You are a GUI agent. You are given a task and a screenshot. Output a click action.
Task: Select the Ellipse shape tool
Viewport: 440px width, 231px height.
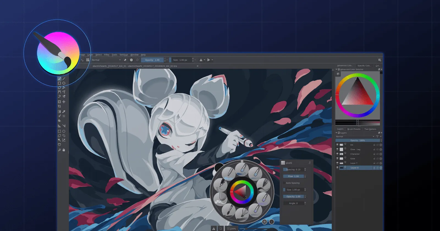click(64, 83)
